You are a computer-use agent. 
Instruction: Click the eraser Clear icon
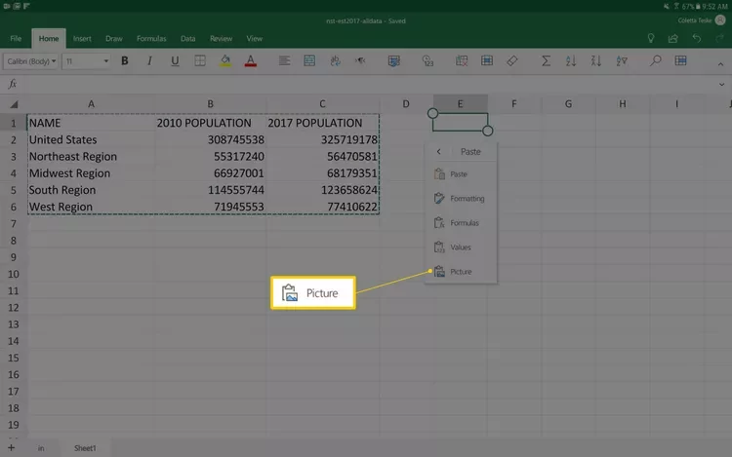512,61
